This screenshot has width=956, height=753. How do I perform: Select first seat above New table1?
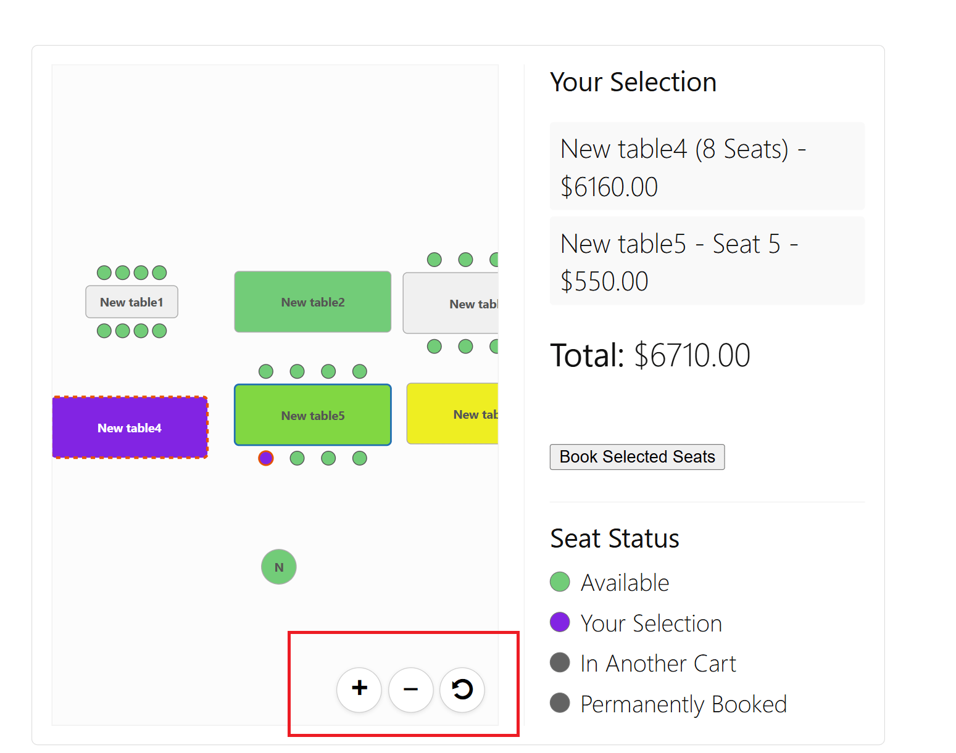click(104, 273)
